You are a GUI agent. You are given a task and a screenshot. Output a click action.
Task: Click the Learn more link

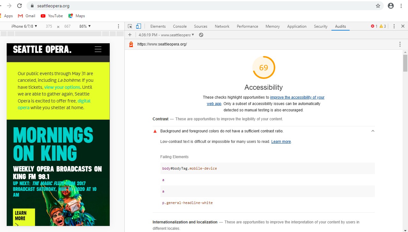(281, 142)
